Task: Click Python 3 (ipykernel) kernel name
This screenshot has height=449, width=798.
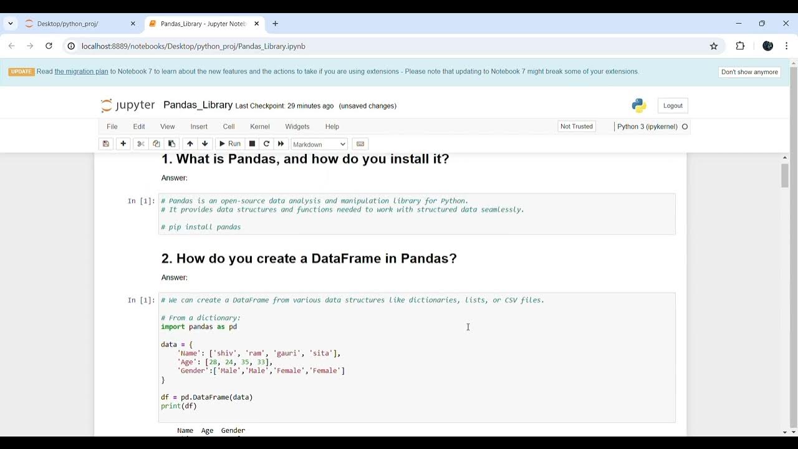Action: click(x=647, y=127)
